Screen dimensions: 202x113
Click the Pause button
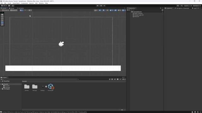pyautogui.click(x=101, y=6)
